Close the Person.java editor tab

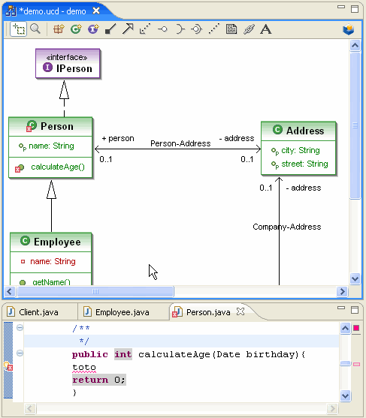pos(240,311)
